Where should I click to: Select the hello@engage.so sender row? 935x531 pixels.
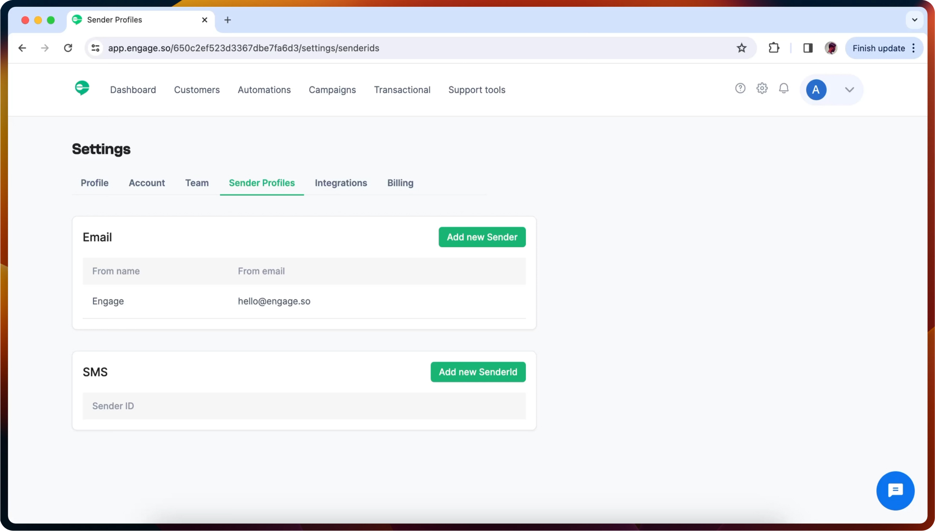click(274, 301)
